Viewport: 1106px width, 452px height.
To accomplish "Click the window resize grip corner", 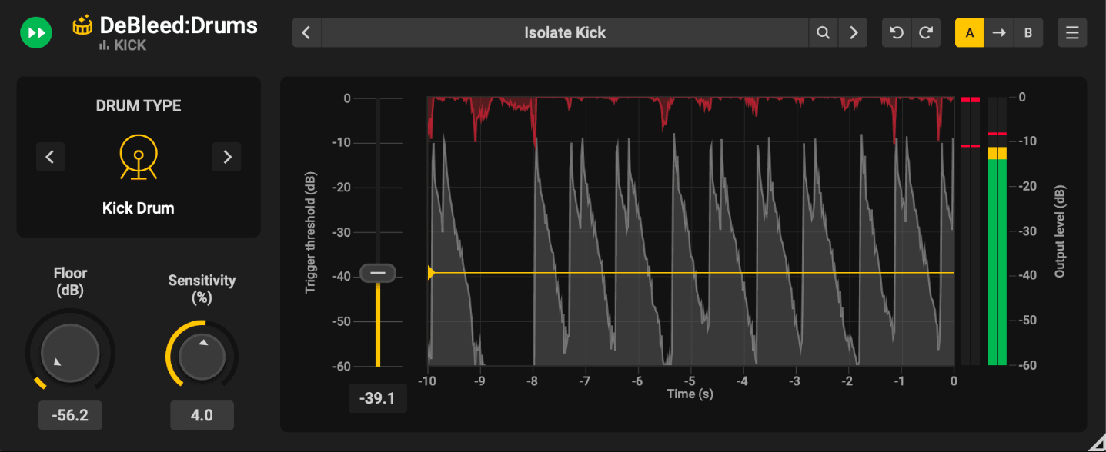I will click(x=1097, y=442).
